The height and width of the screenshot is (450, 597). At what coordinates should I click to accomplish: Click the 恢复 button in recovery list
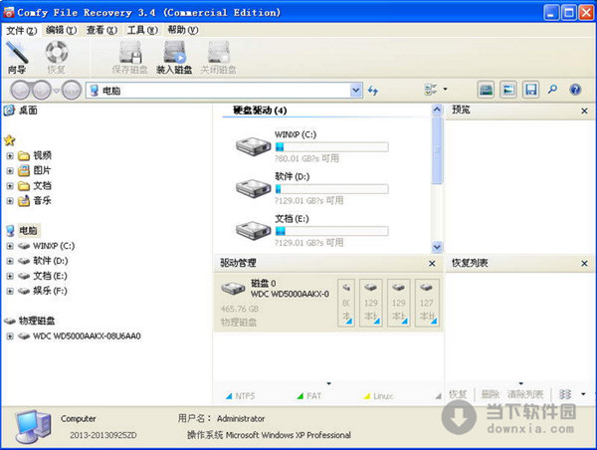[458, 394]
